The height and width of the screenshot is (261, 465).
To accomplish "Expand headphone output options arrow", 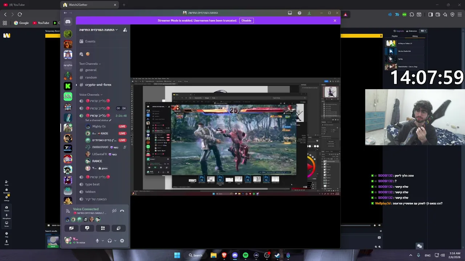I will point(116,241).
